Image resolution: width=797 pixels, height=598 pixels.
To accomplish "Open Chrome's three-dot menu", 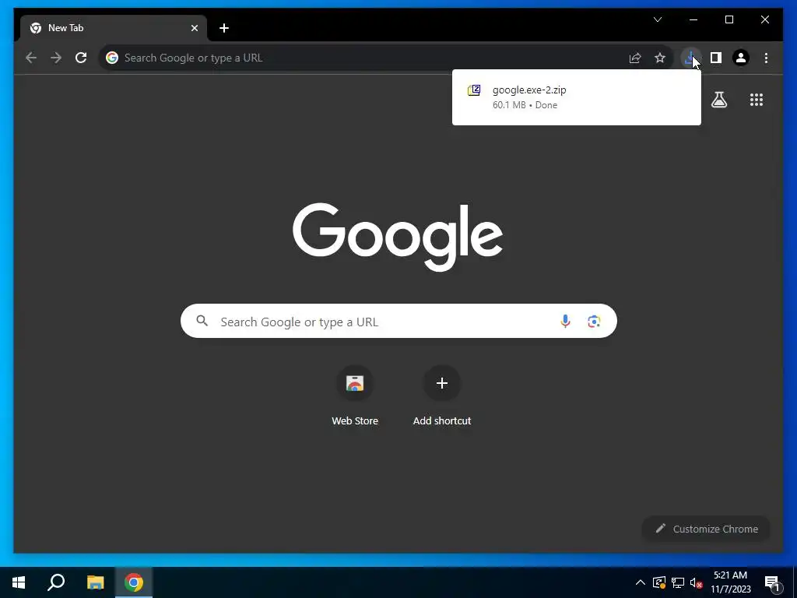I will [766, 58].
